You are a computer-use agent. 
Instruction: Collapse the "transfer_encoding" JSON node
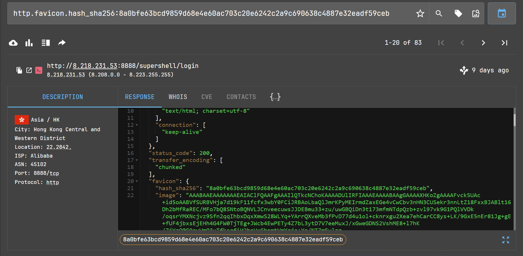coord(137,160)
